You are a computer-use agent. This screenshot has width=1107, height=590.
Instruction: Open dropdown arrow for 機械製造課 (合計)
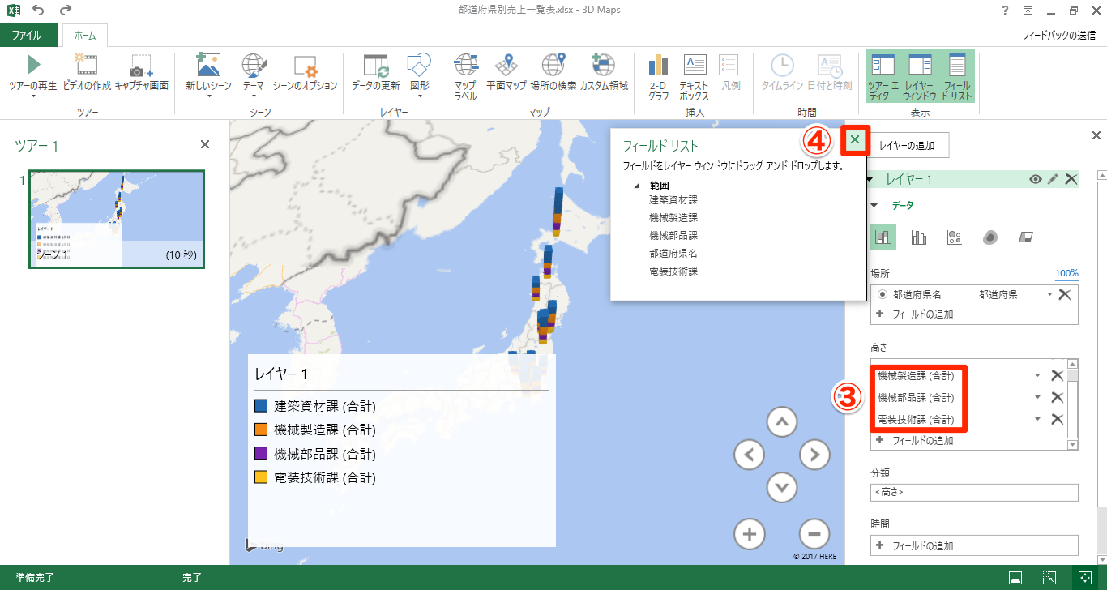(x=1038, y=375)
